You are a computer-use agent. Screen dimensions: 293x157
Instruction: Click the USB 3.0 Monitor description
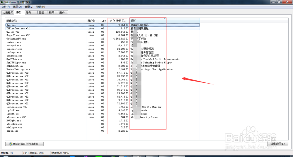[x=152, y=107]
